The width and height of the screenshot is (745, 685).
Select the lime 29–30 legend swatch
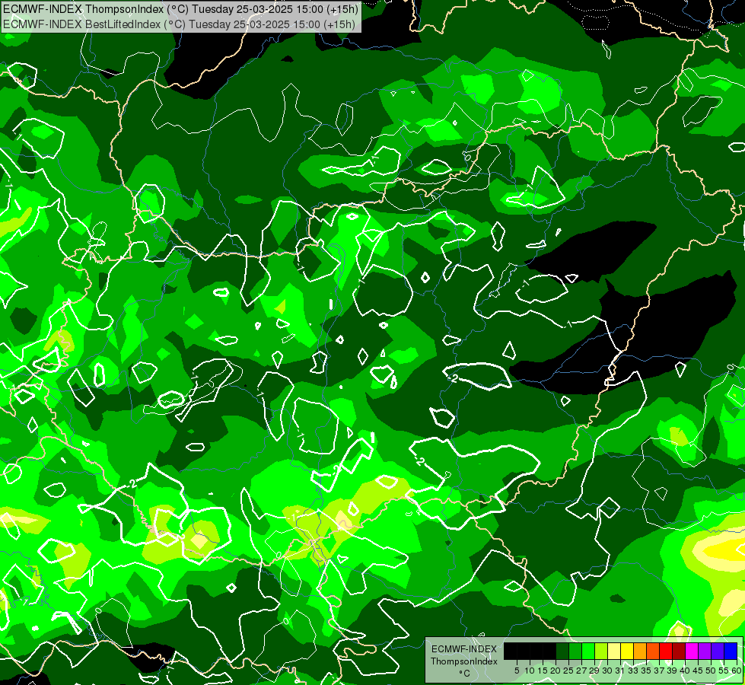click(x=601, y=651)
